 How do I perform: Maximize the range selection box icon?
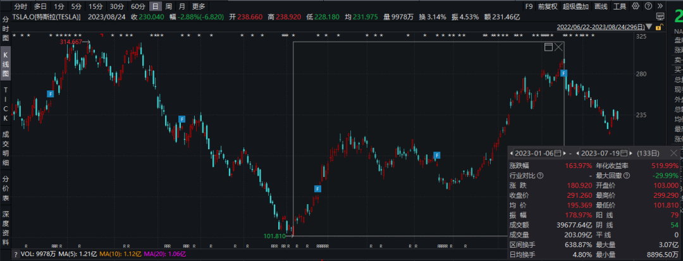[548, 47]
